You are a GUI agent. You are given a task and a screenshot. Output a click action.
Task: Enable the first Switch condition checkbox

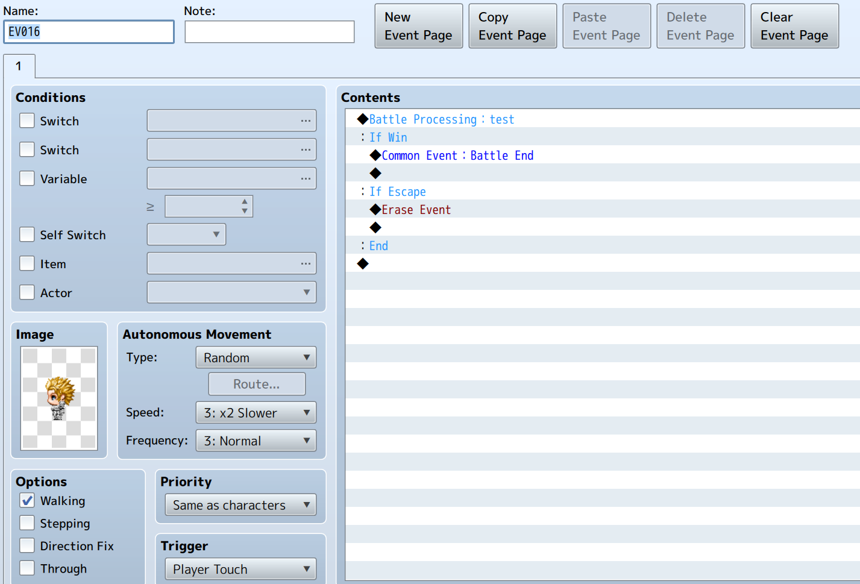(x=27, y=121)
